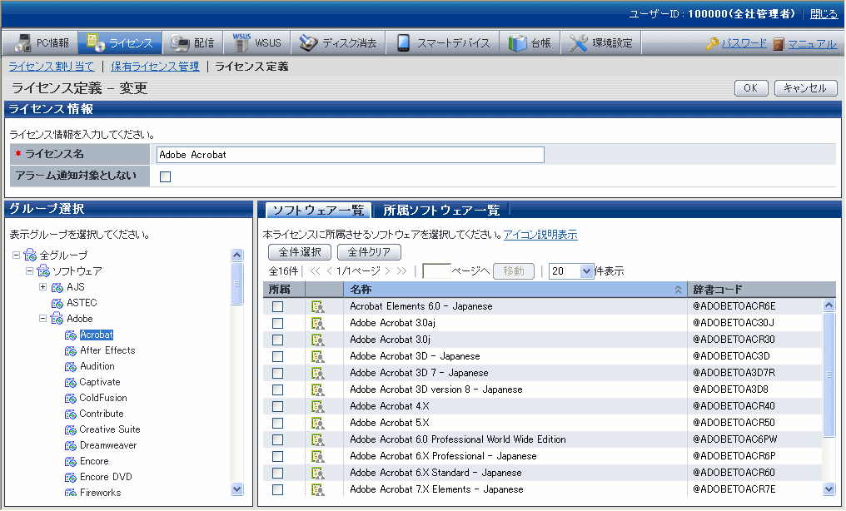Expand the AJS tree node
Screen dimensions: 846x511
(43, 287)
